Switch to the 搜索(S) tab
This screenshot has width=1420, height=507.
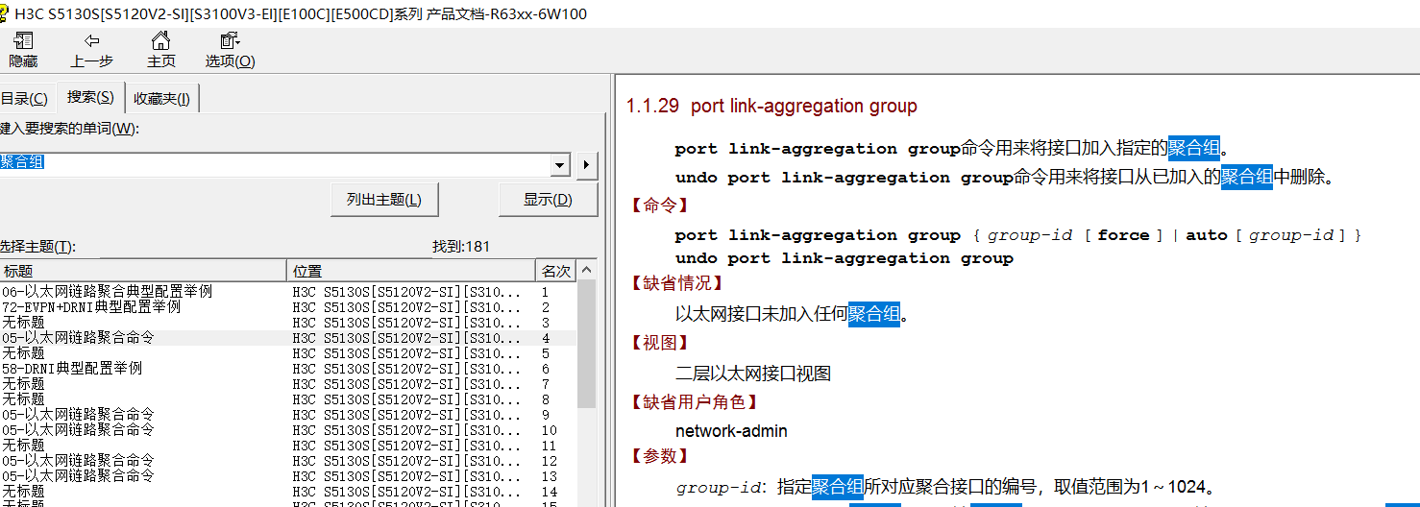click(x=91, y=97)
